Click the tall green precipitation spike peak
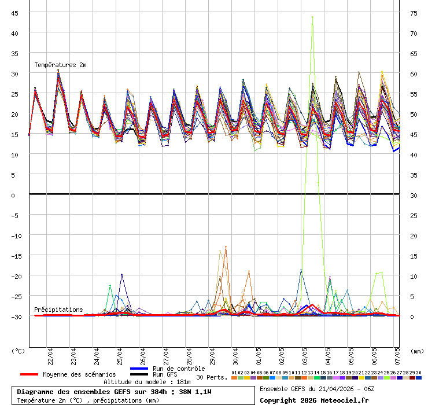The image size is (428, 405). pos(312,17)
